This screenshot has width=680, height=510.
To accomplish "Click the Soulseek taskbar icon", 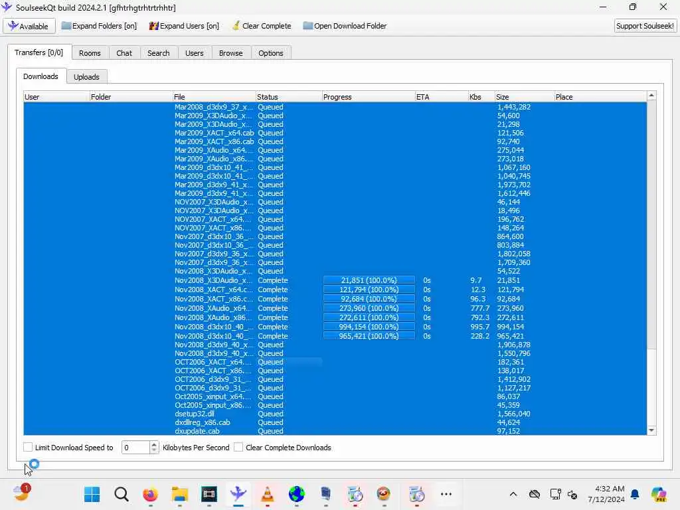I will coord(238,494).
